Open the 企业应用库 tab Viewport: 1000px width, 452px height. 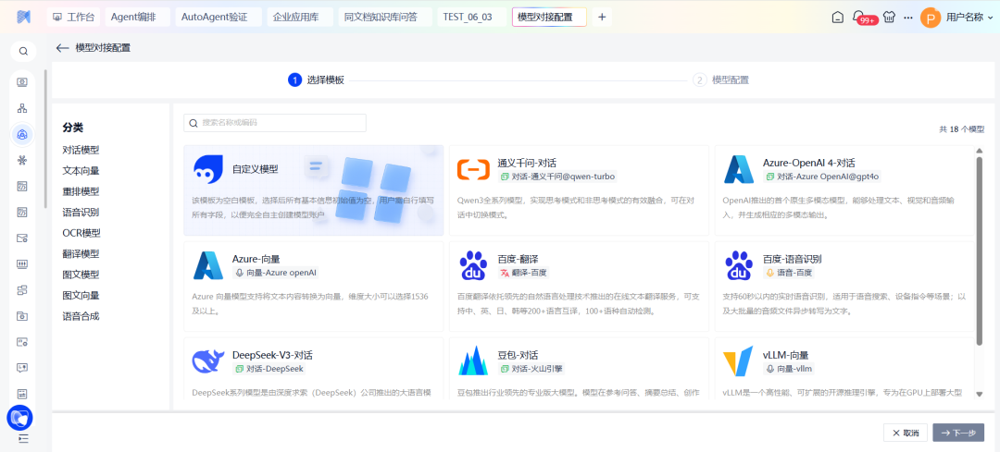298,17
